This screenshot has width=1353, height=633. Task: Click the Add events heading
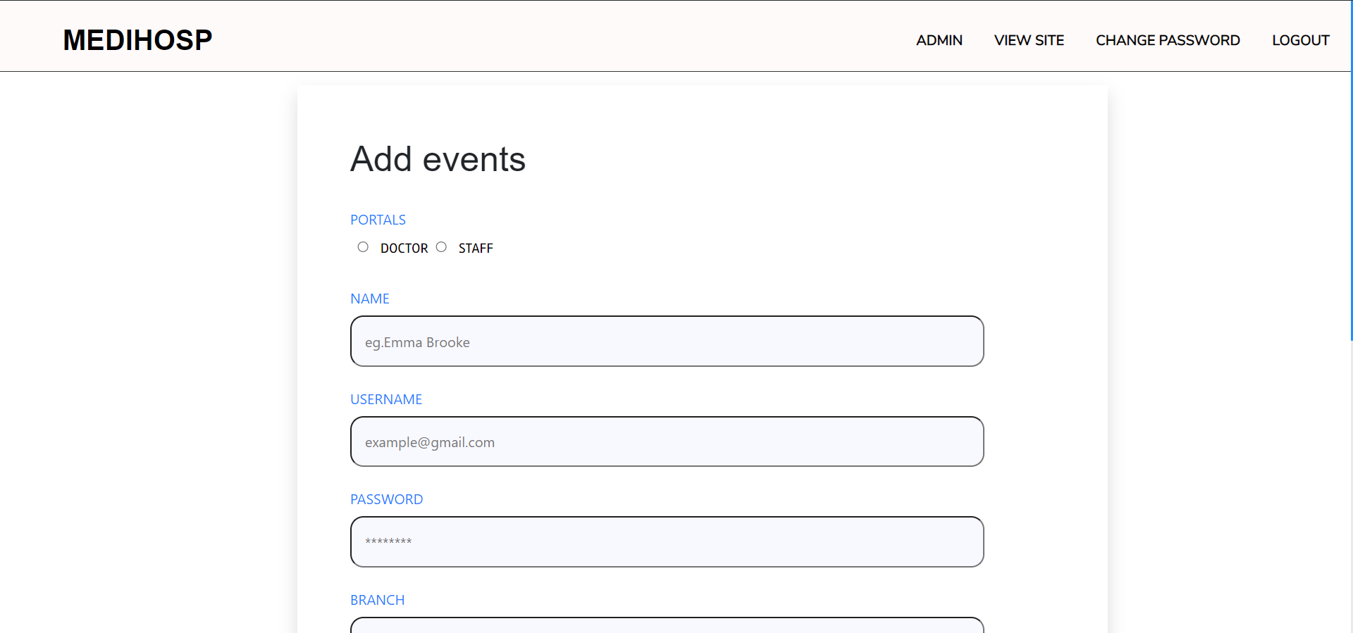pyautogui.click(x=438, y=159)
